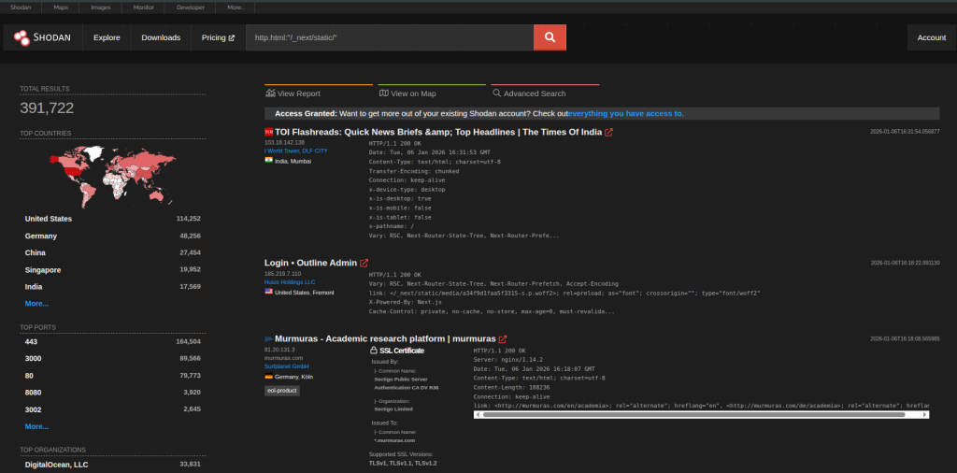The image size is (957, 473).
Task: Open external link icon beside Murmuras title
Action: coord(503,339)
